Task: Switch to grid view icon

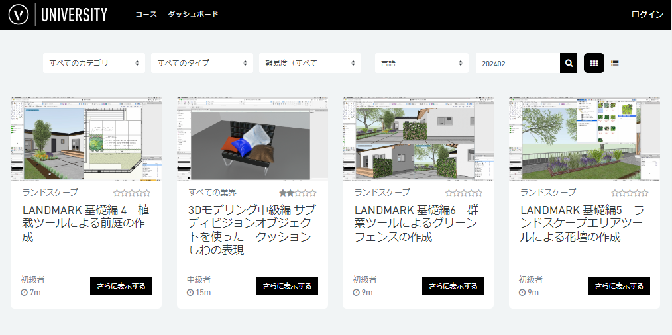Action: click(594, 63)
